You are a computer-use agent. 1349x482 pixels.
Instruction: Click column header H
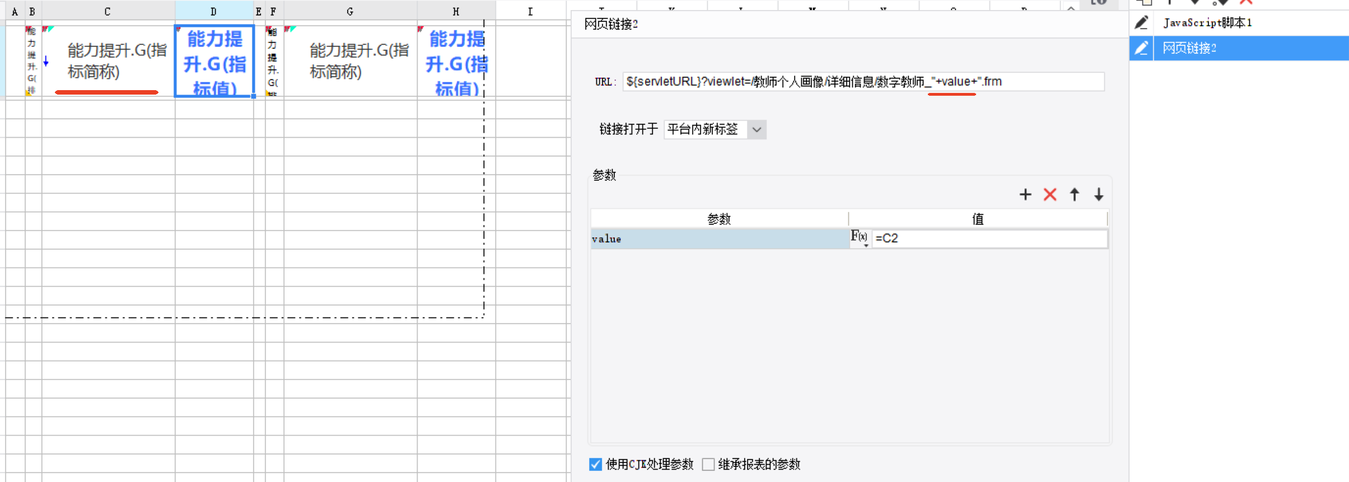pyautogui.click(x=456, y=11)
